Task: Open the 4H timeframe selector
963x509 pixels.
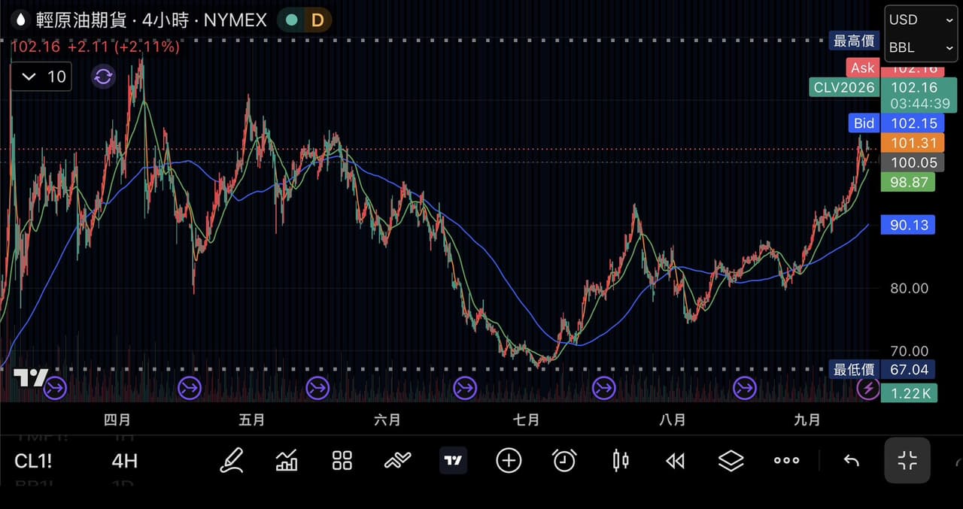Action: pyautogui.click(x=125, y=461)
